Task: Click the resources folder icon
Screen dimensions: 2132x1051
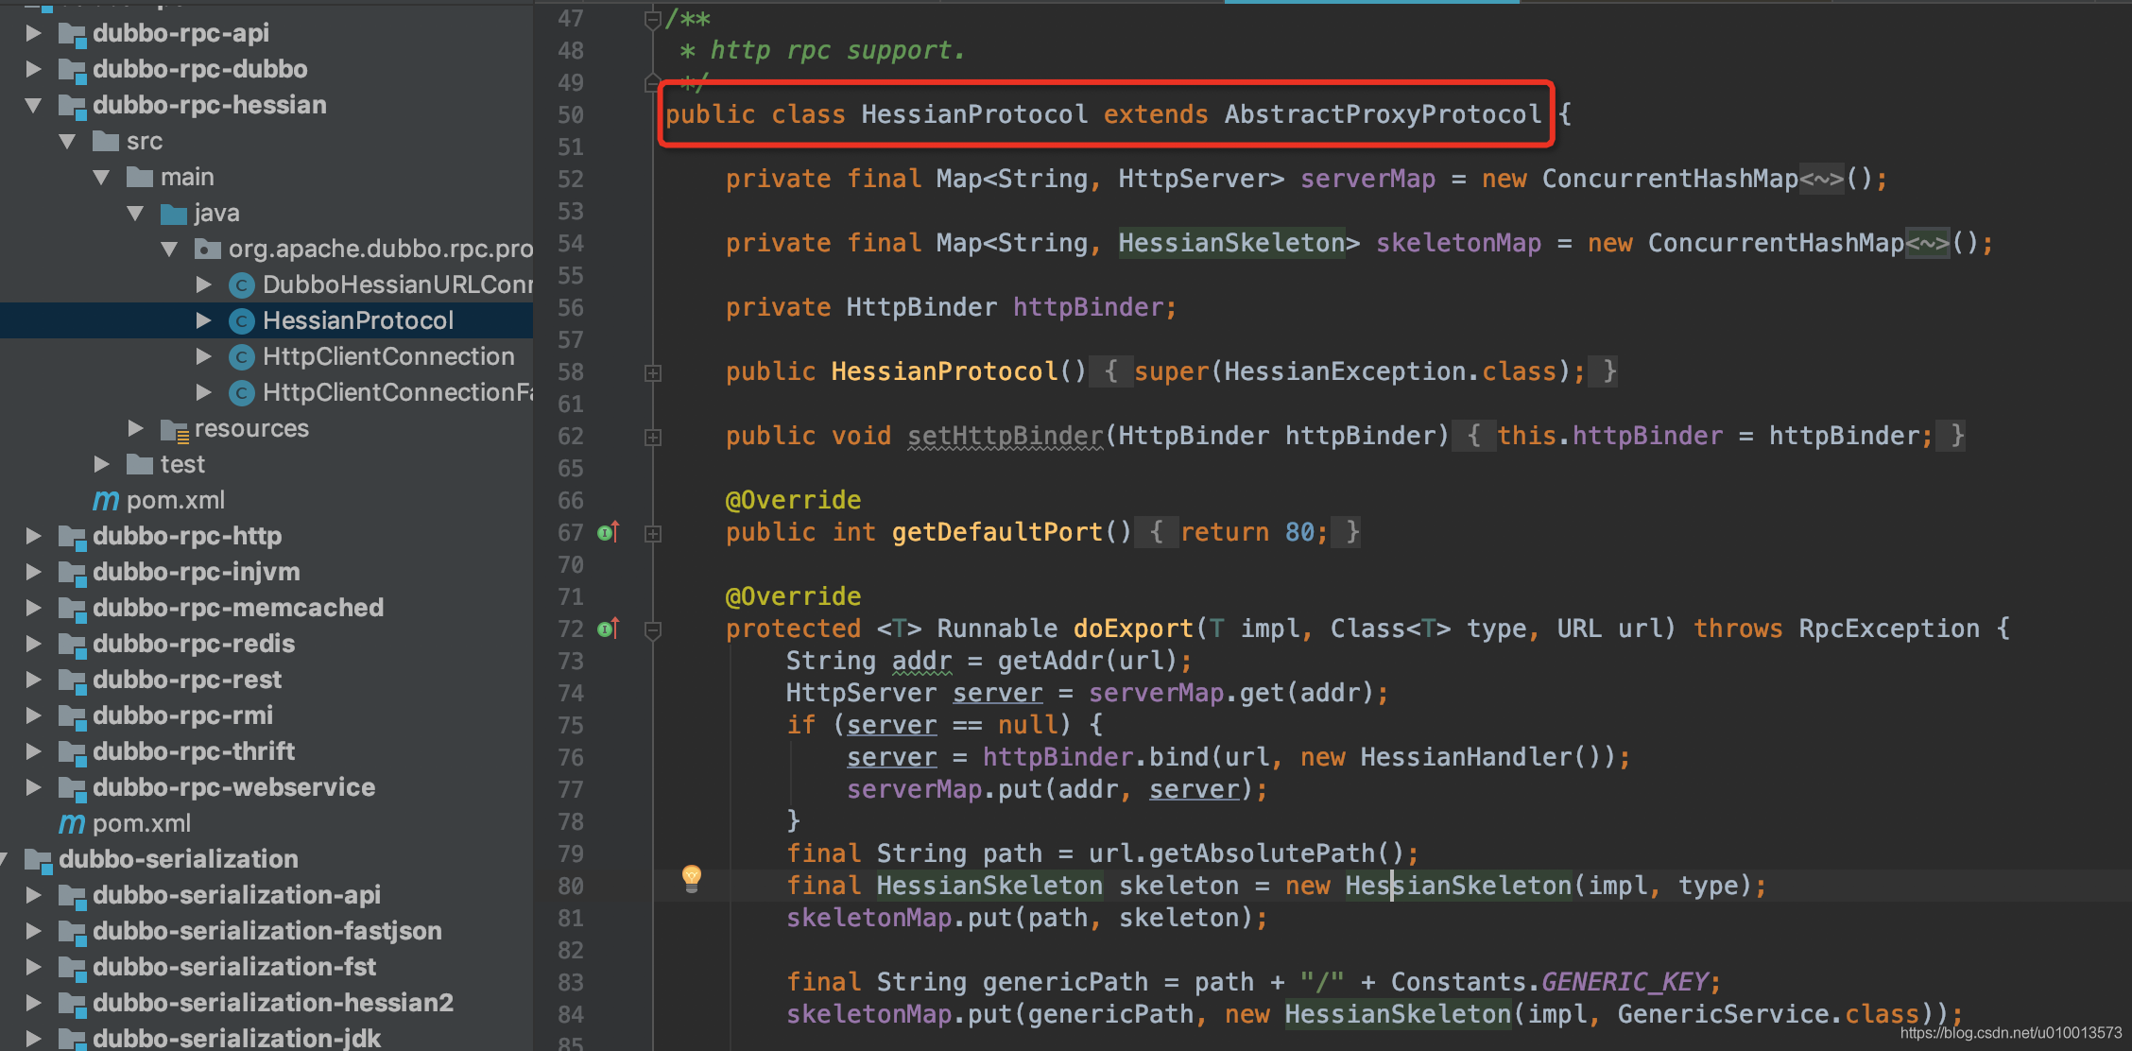Action: 174,430
